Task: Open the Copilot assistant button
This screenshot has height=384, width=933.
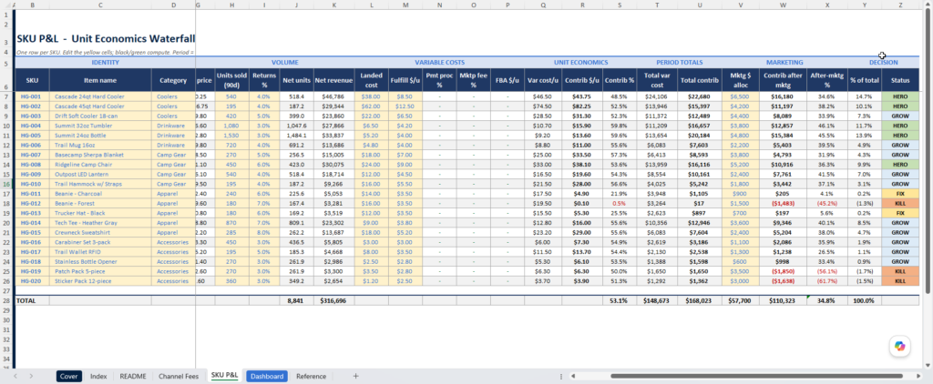Action: tap(899, 346)
